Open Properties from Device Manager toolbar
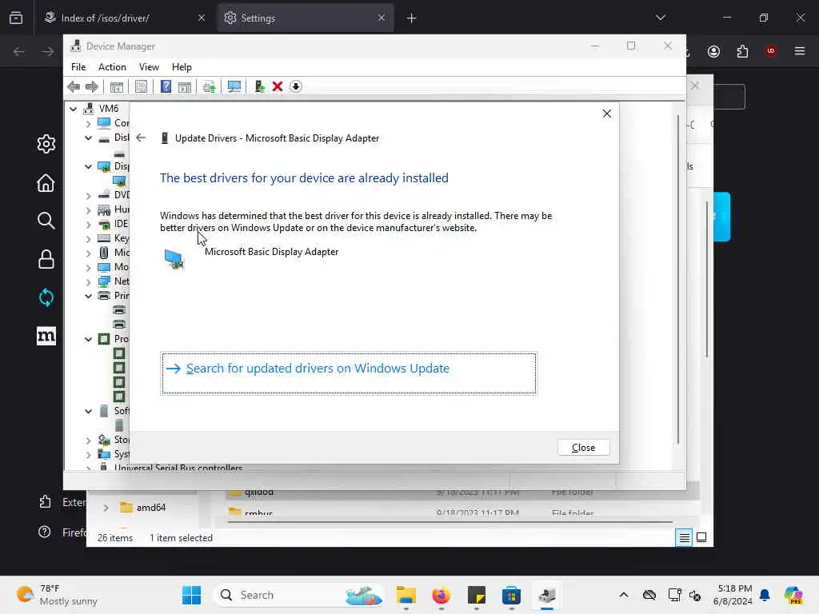This screenshot has width=819, height=614. [141, 86]
